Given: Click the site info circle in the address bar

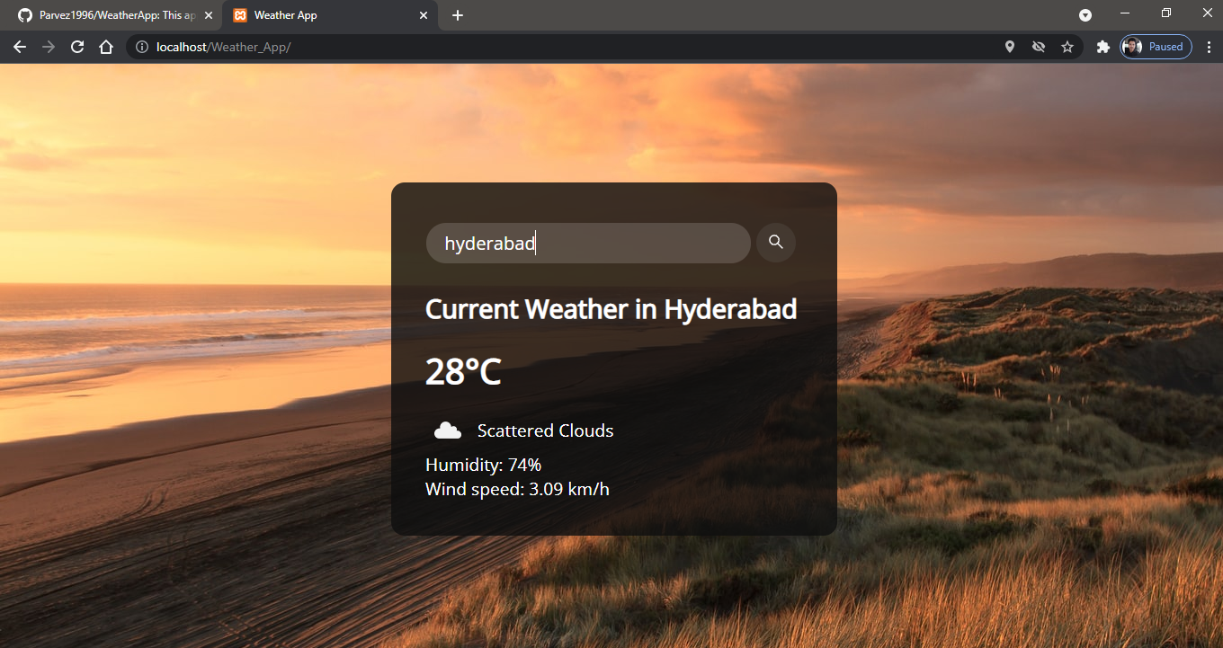Looking at the screenshot, I should 141,46.
